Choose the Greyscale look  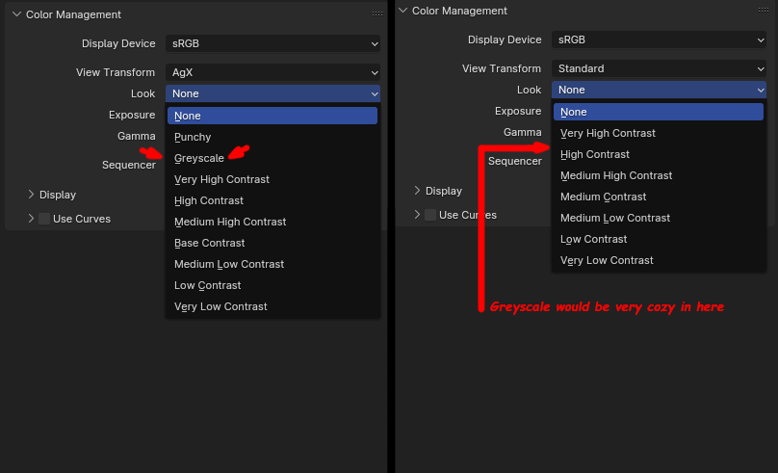[272, 158]
